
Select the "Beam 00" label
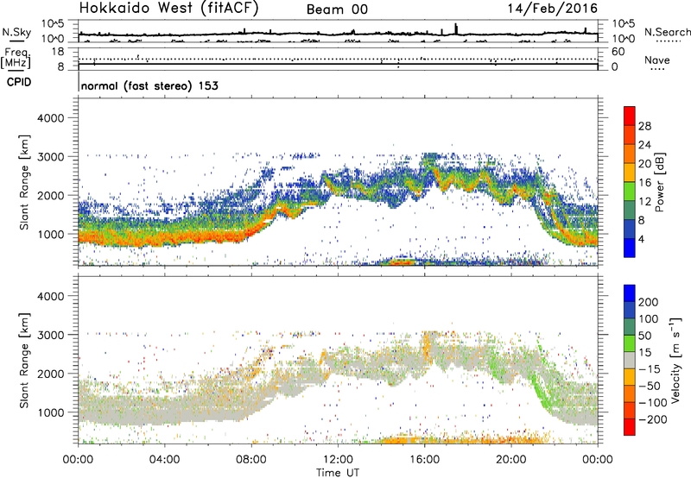click(x=337, y=9)
